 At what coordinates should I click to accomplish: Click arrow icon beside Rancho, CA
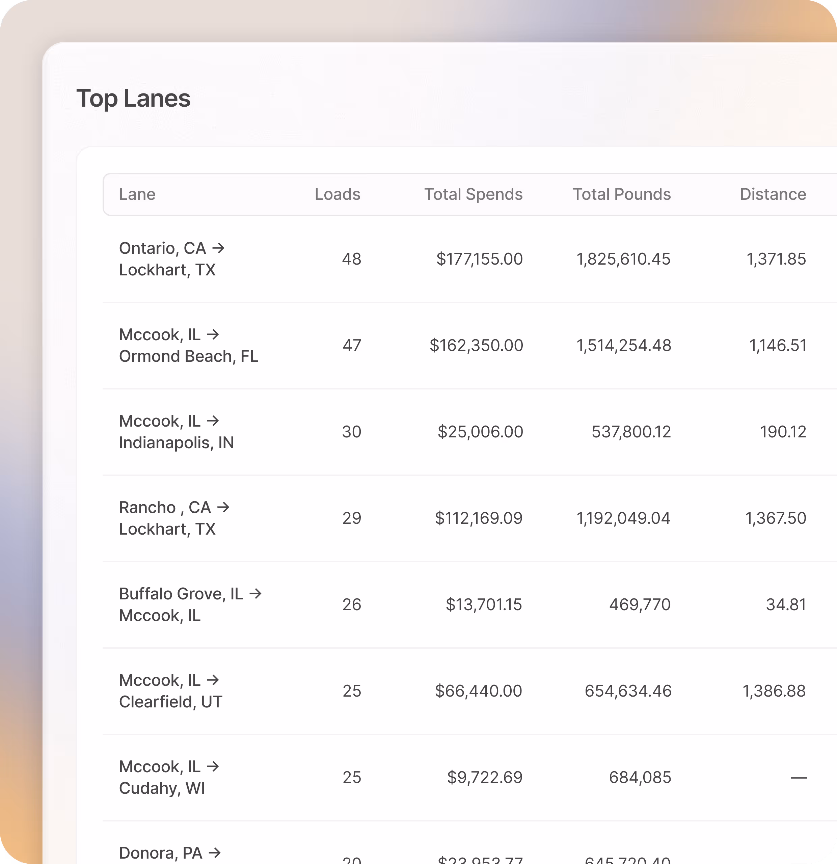[223, 507]
